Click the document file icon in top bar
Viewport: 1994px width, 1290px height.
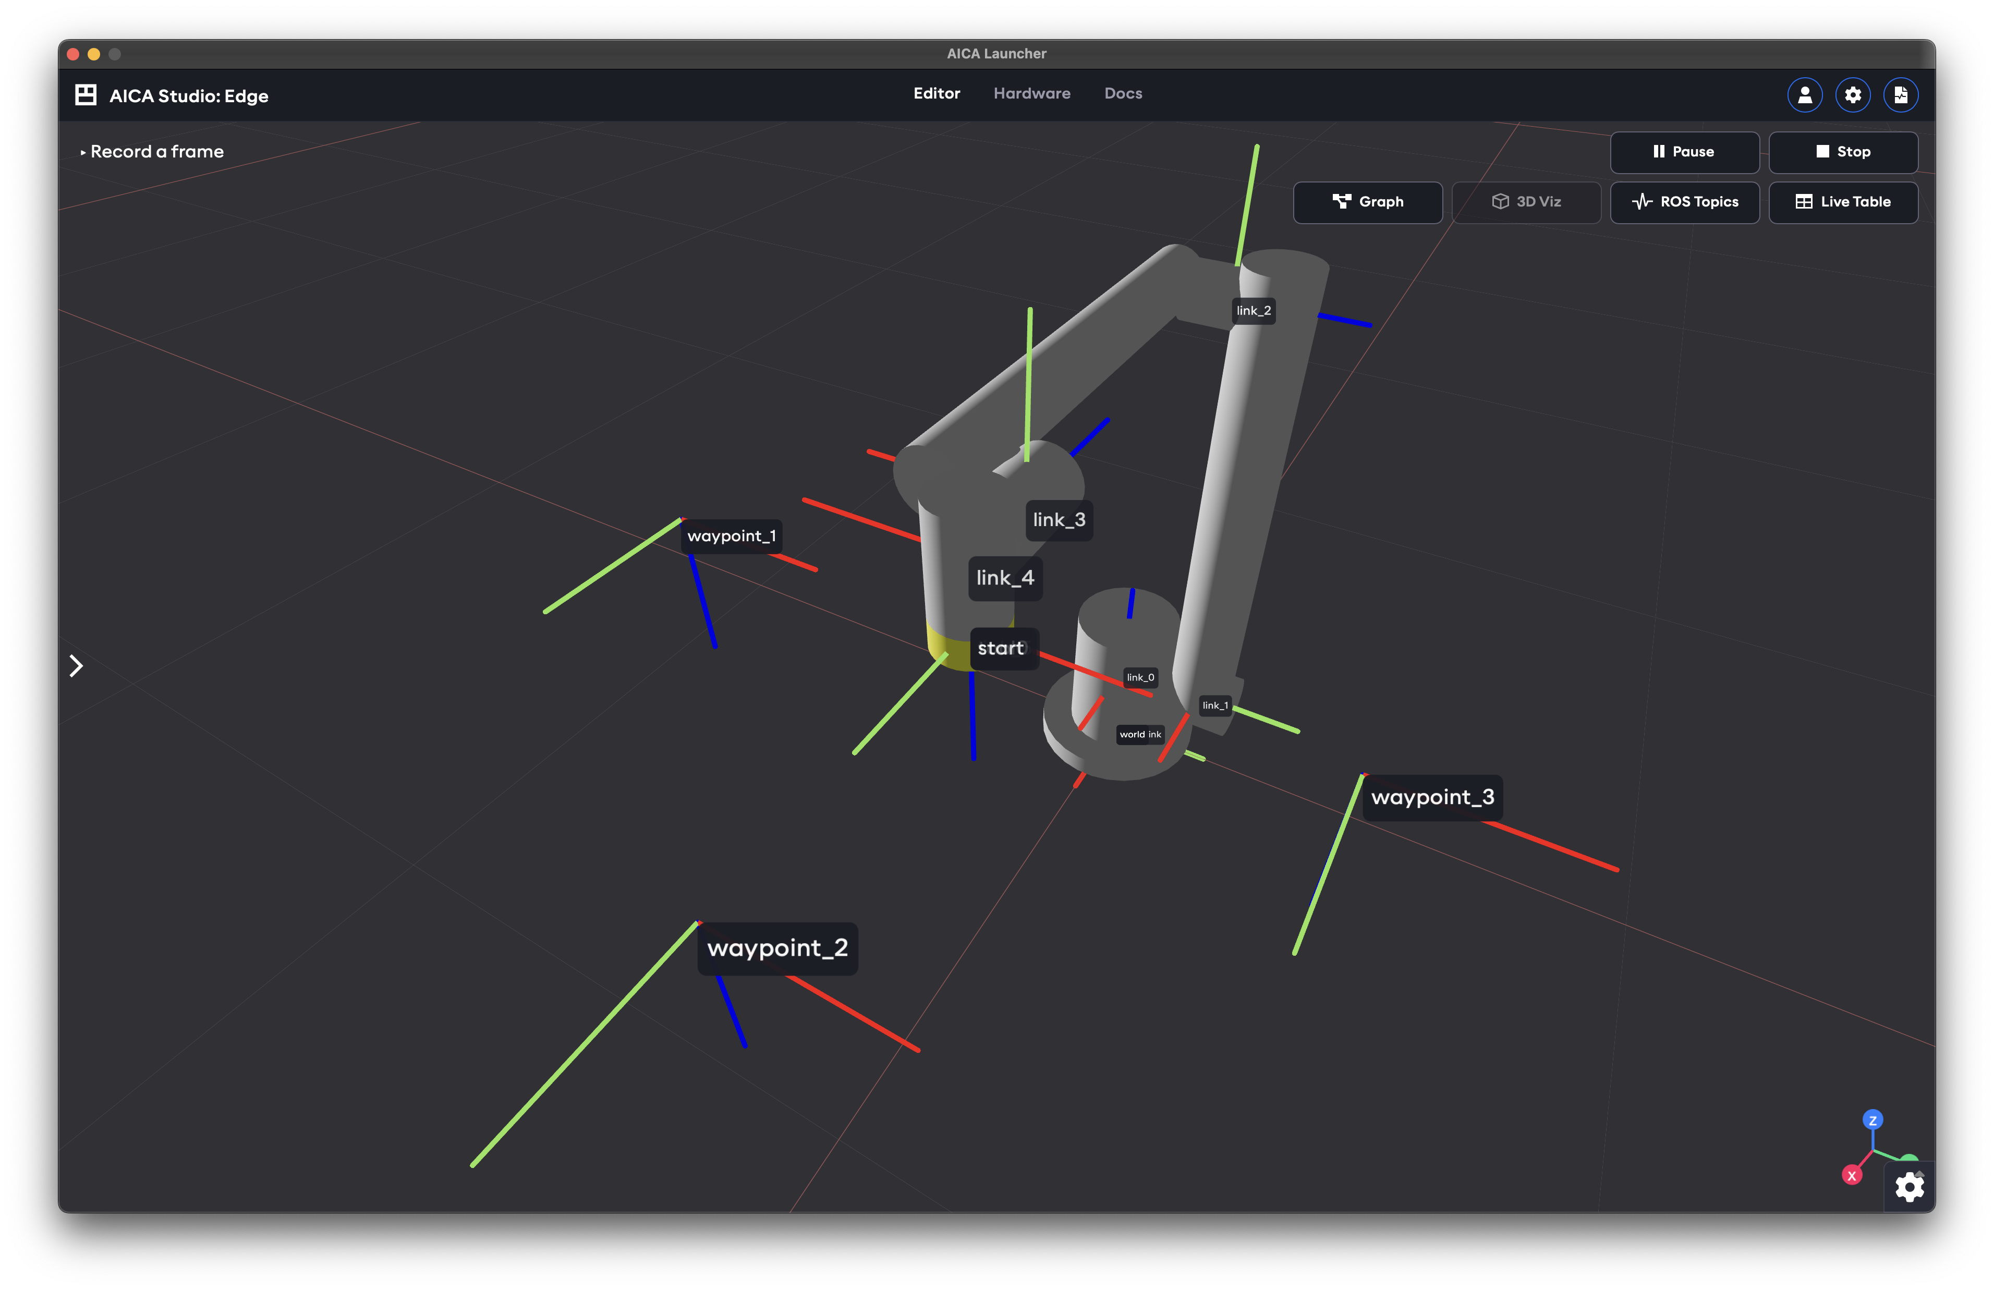[1900, 95]
